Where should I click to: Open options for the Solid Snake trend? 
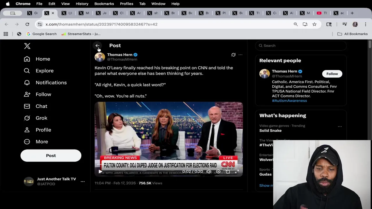point(340,127)
